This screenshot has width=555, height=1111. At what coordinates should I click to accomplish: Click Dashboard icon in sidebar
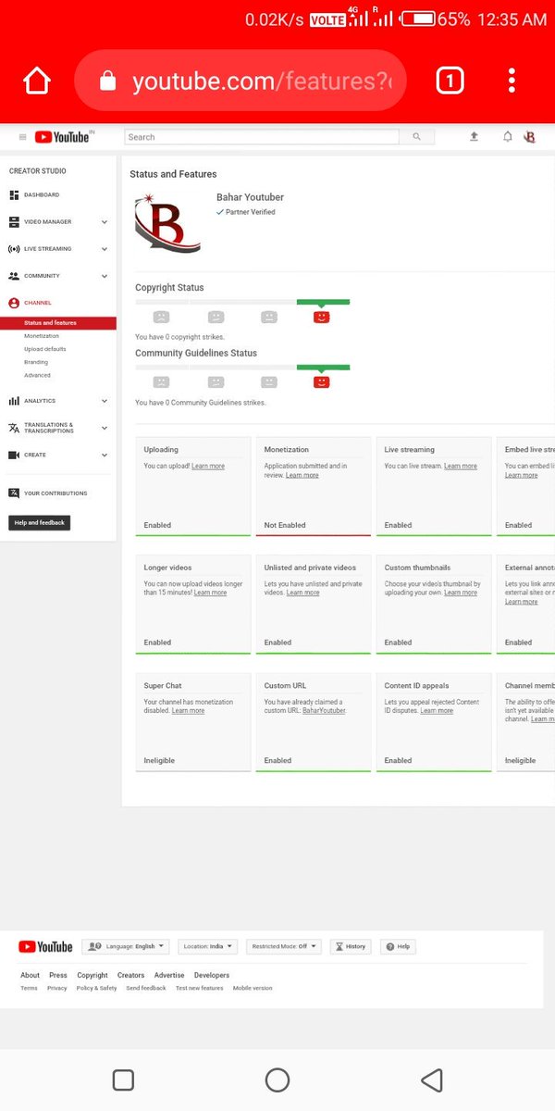(14, 195)
